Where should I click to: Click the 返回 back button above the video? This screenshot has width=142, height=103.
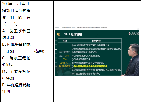57,28
